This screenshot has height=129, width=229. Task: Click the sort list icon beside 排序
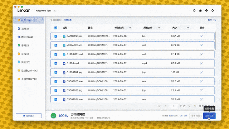pyautogui.click(x=214, y=20)
